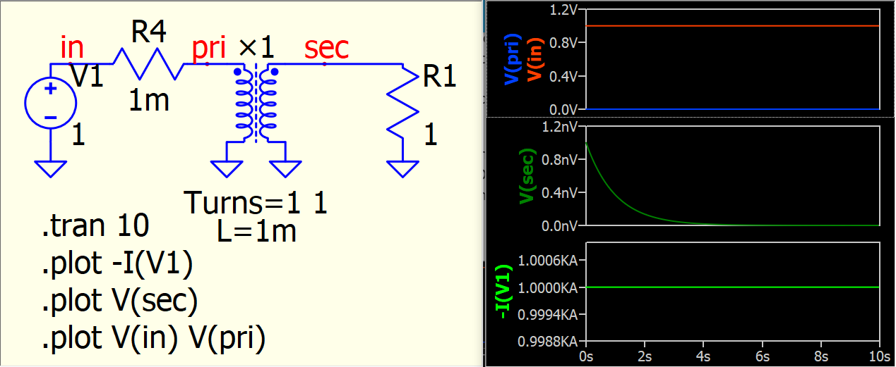896x367 pixels.
Task: Select the '.tran 10' directive
Action: [x=95, y=226]
